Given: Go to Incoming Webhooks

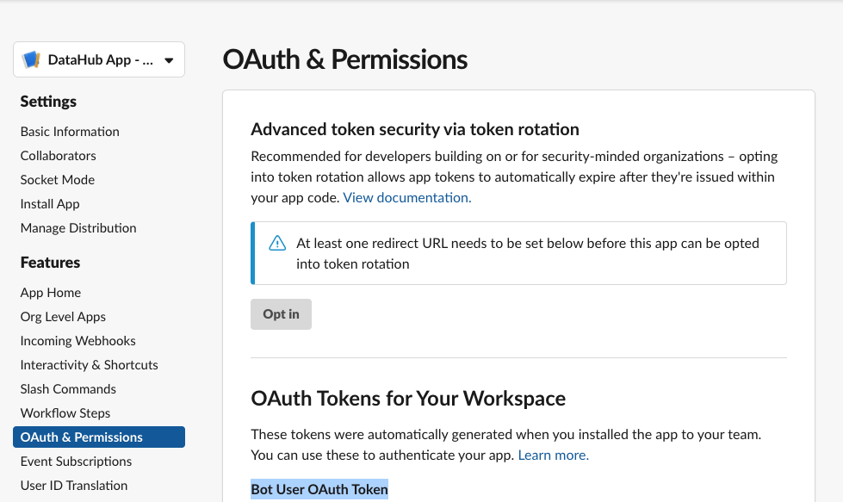Looking at the screenshot, I should tap(78, 341).
